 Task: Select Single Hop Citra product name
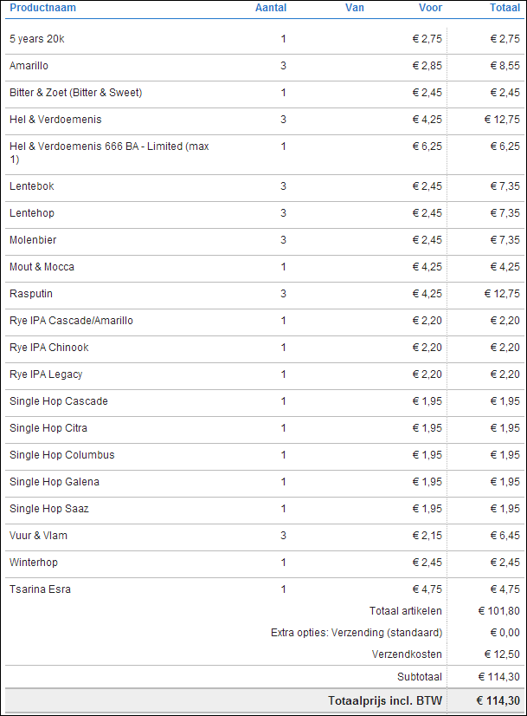[48, 428]
